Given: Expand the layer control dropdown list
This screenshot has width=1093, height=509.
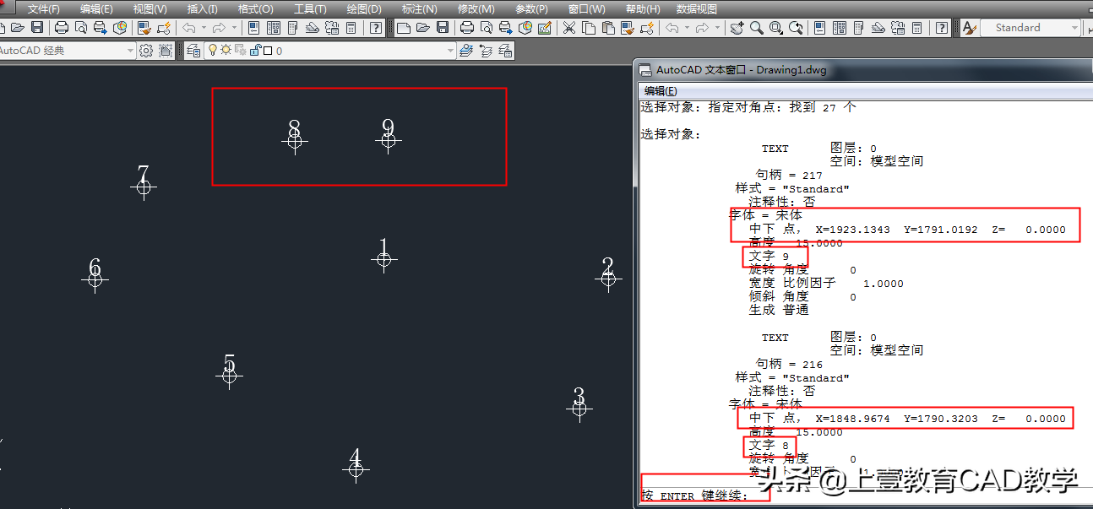Looking at the screenshot, I should click(x=449, y=50).
